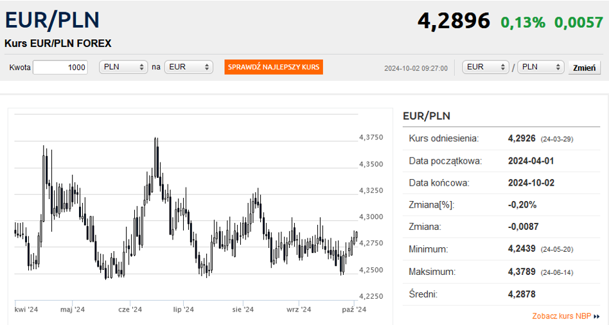
Task: Click the timestamp 2024-10-02 09:27:00
Action: (x=416, y=68)
